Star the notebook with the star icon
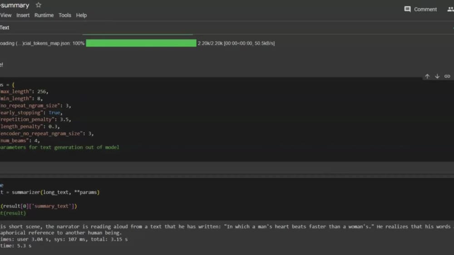This screenshot has height=255, width=454. [x=38, y=5]
